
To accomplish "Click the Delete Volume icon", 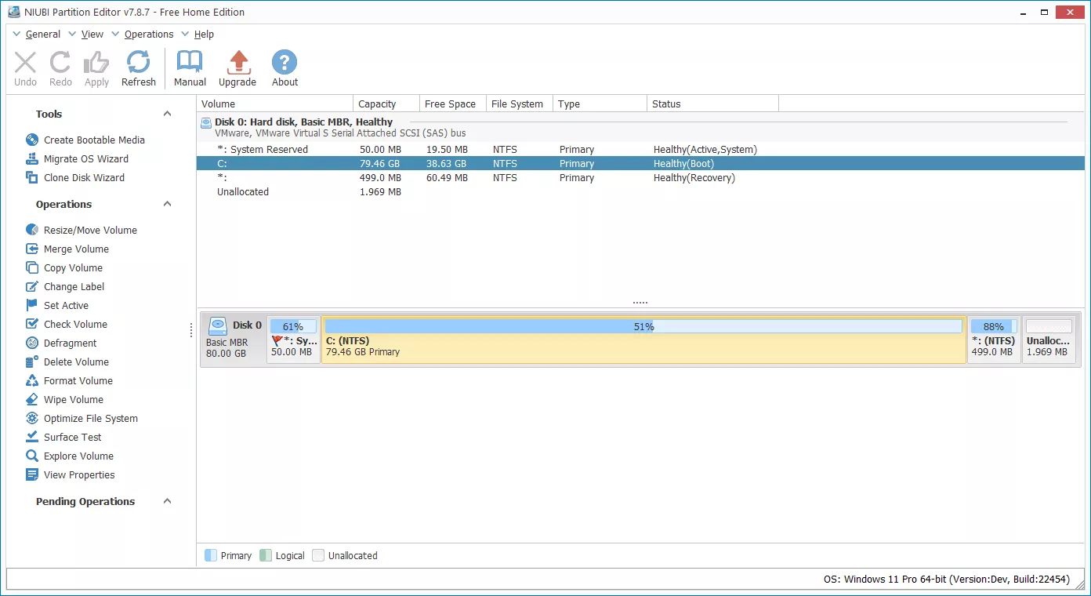I will click(32, 362).
